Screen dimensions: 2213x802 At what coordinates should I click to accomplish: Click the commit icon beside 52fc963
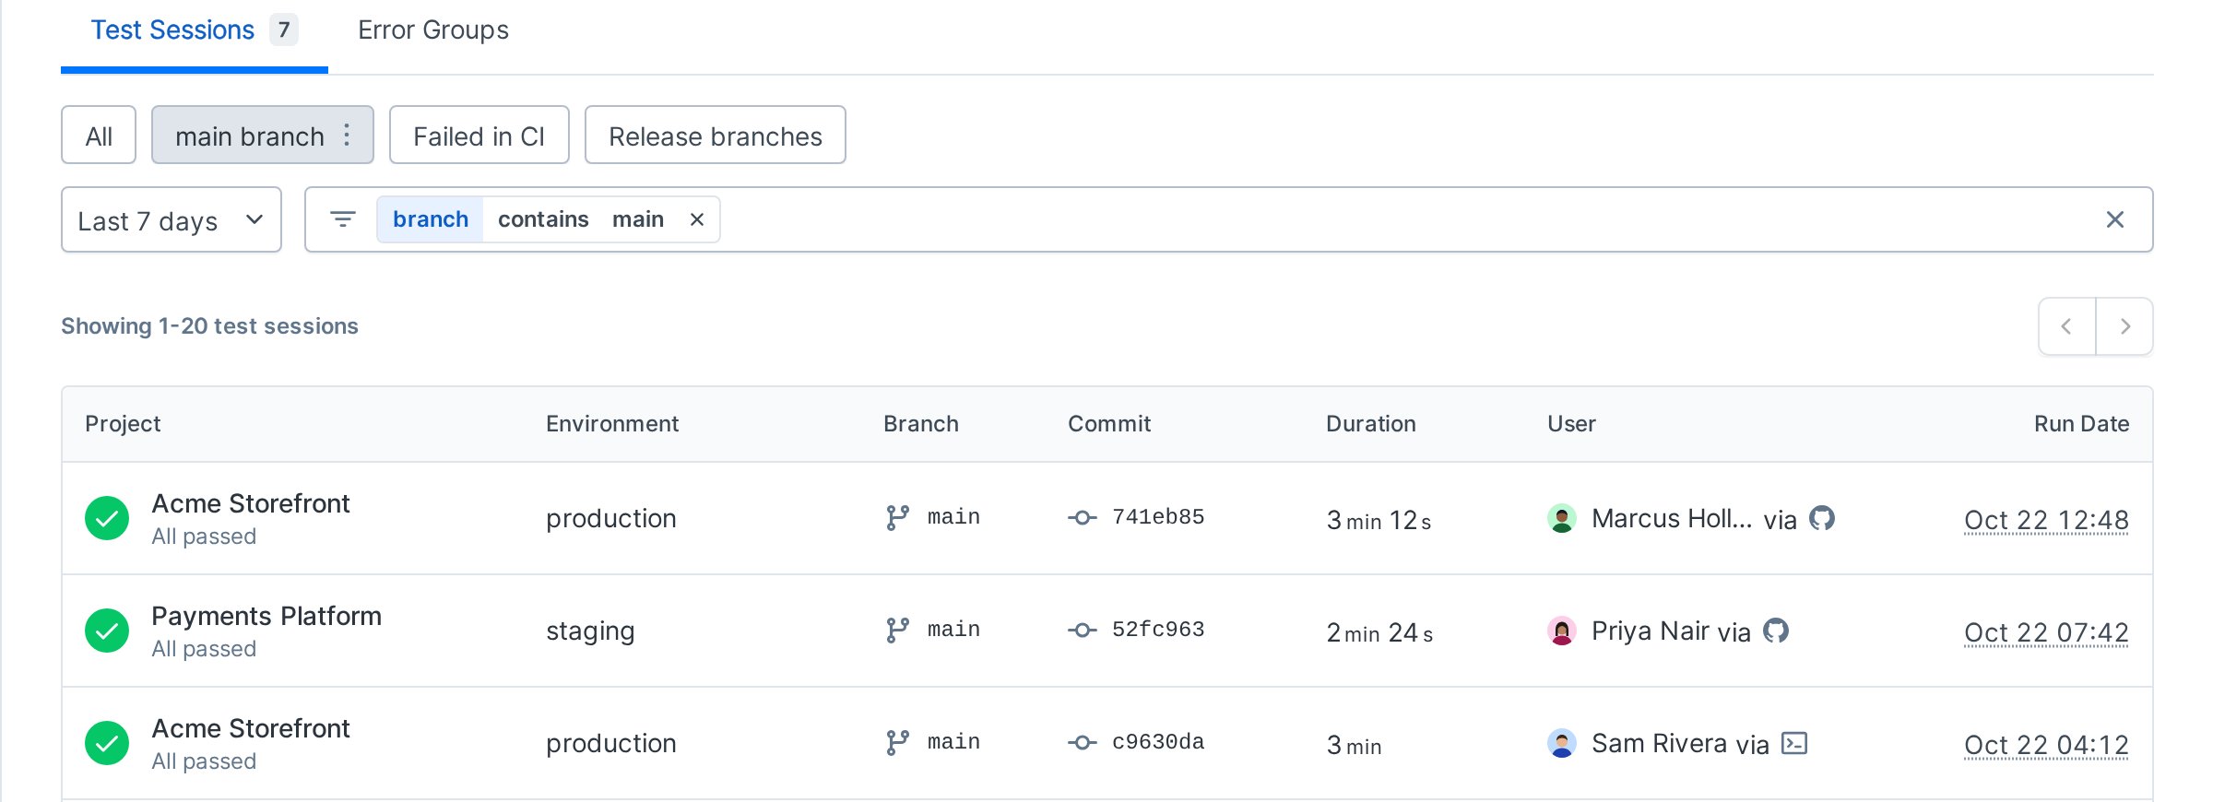[x=1083, y=631]
